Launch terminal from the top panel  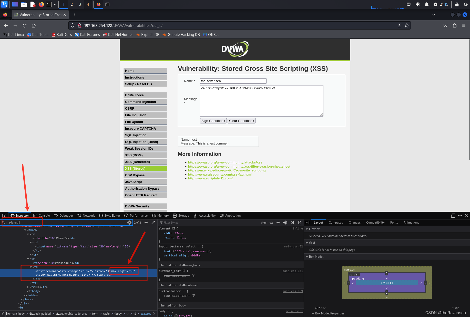[x=49, y=4]
